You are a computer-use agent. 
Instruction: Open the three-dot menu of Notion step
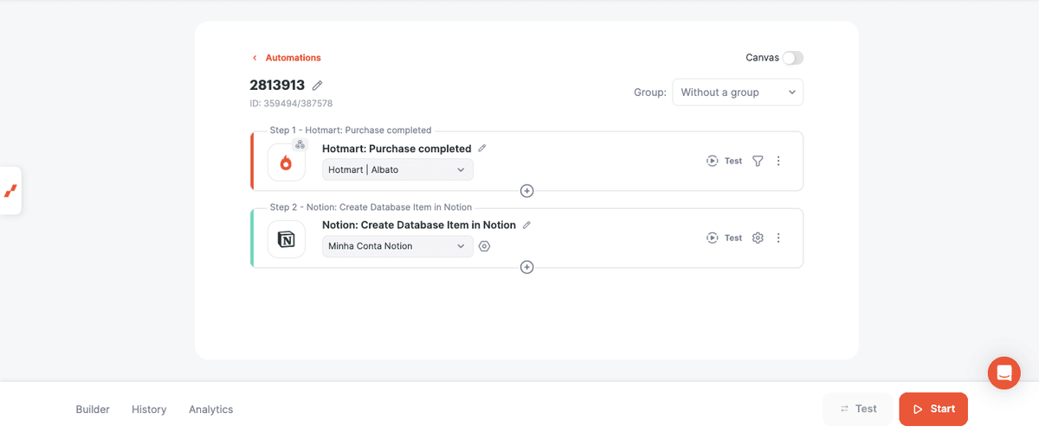pos(778,238)
